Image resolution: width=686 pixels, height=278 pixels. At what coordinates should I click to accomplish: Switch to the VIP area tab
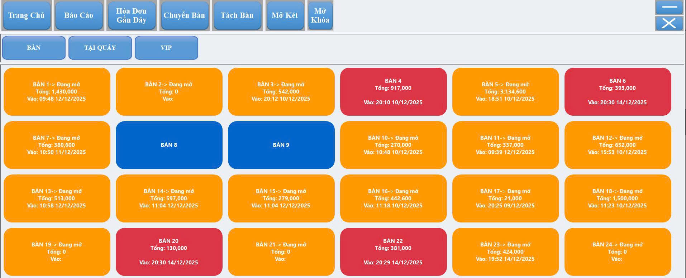(166, 48)
